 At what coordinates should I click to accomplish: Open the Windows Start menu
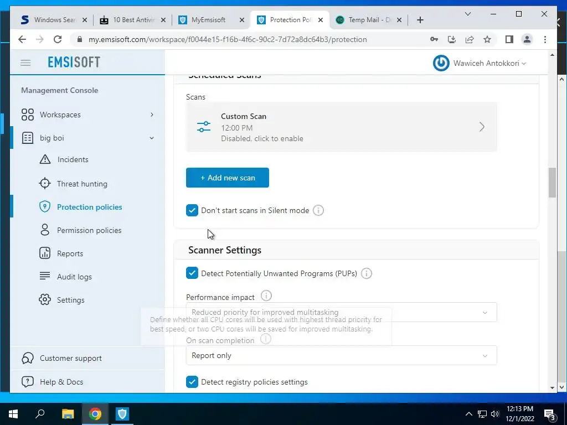pos(13,414)
